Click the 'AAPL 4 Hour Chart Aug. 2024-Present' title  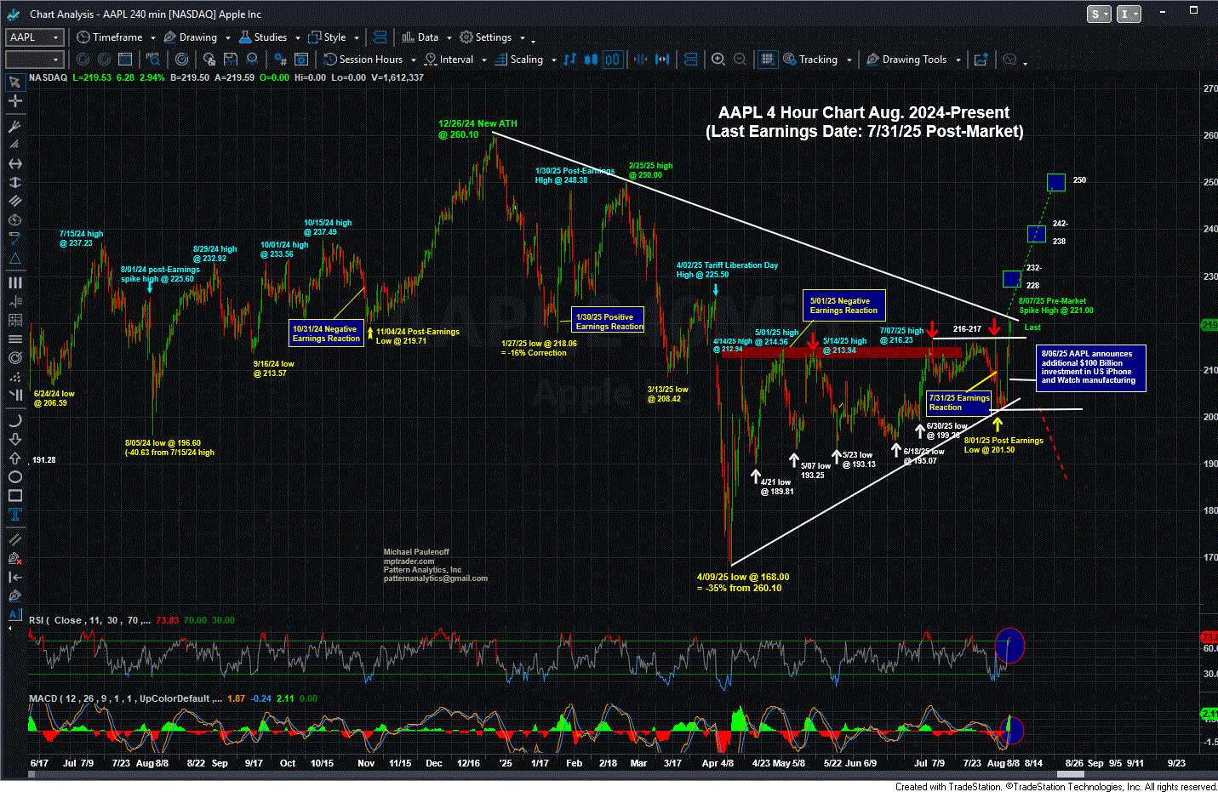point(864,112)
